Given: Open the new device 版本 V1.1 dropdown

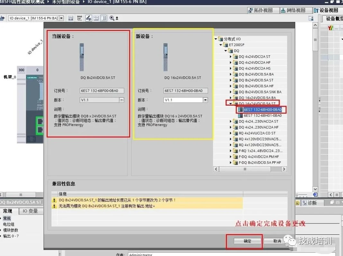Looking at the screenshot, I should coord(205,100).
